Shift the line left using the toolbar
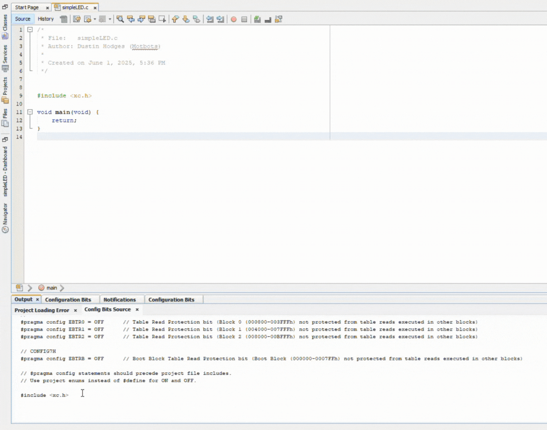547x430 pixels. 210,19
